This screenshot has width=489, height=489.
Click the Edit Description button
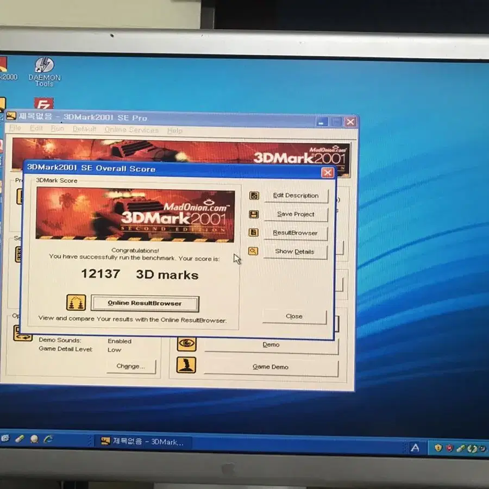pyautogui.click(x=296, y=196)
